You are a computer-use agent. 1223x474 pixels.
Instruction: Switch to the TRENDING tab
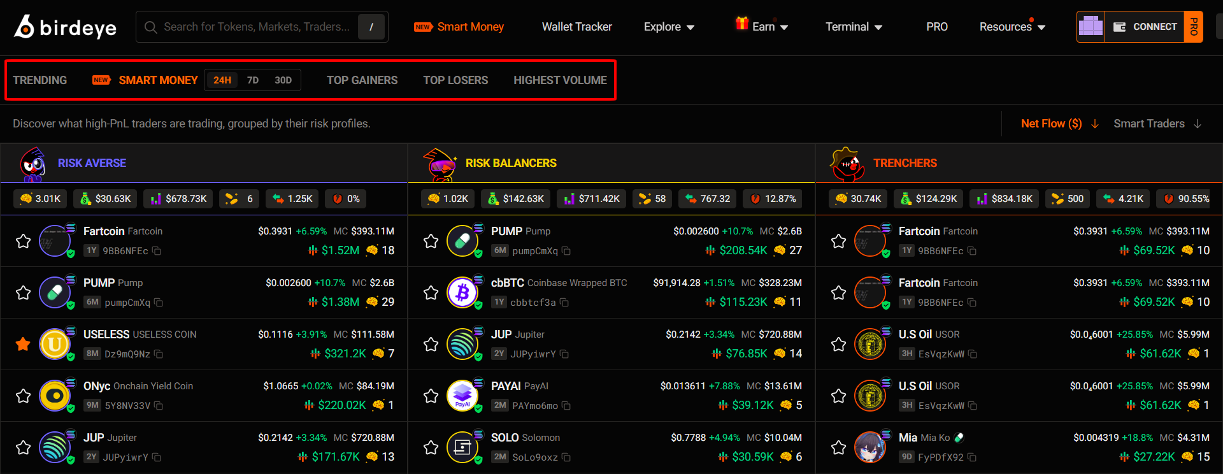(x=40, y=80)
